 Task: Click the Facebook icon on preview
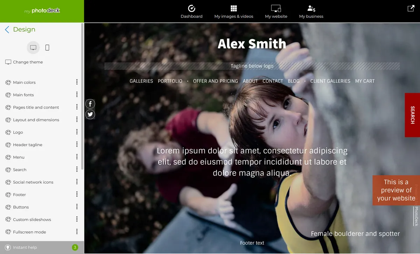[90, 104]
